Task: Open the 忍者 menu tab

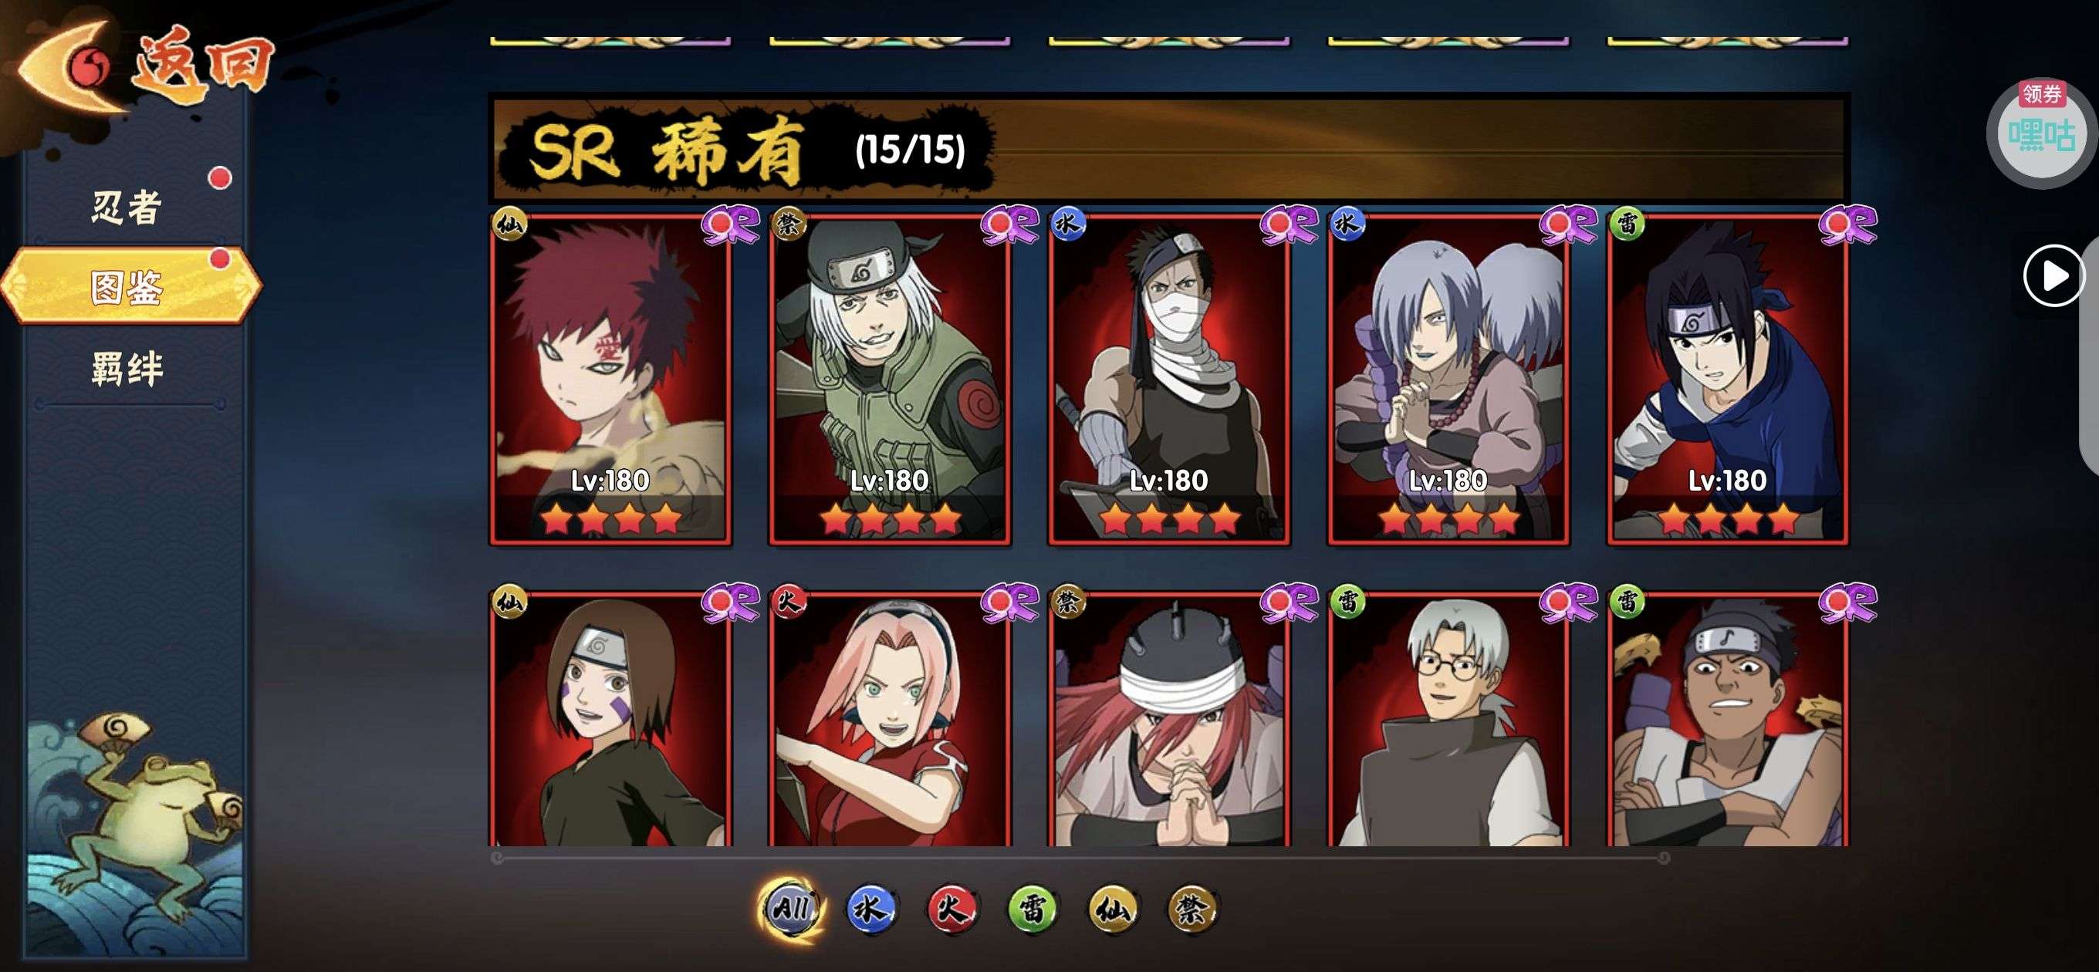Action: [x=127, y=206]
